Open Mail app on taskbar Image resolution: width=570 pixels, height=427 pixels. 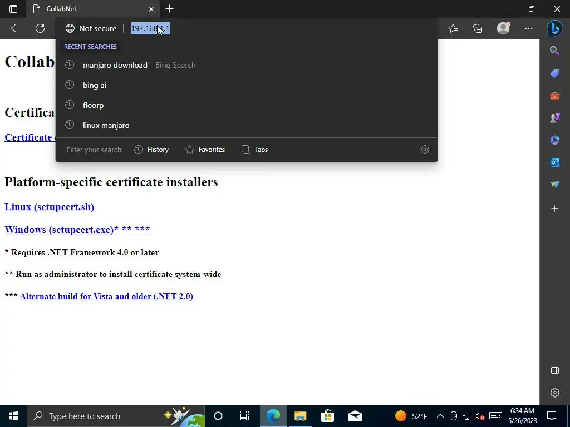tap(355, 416)
